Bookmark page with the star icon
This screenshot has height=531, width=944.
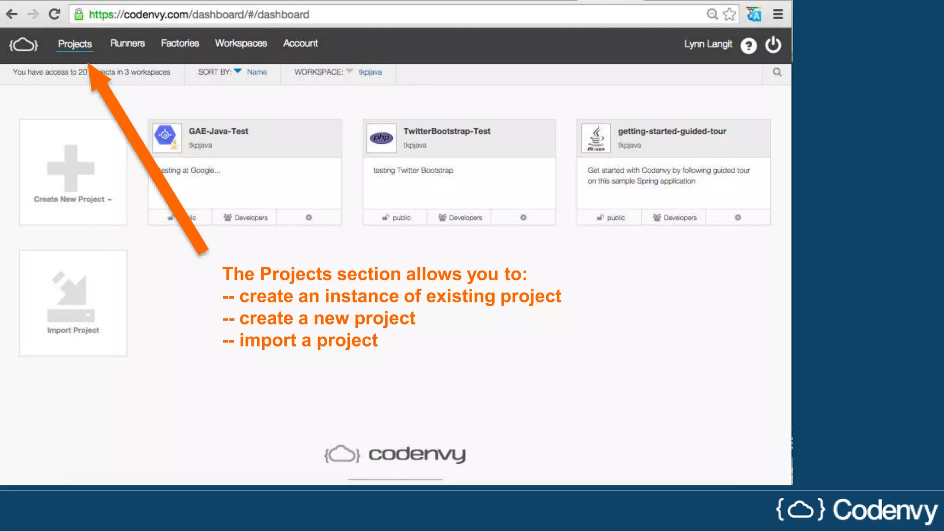coord(729,14)
